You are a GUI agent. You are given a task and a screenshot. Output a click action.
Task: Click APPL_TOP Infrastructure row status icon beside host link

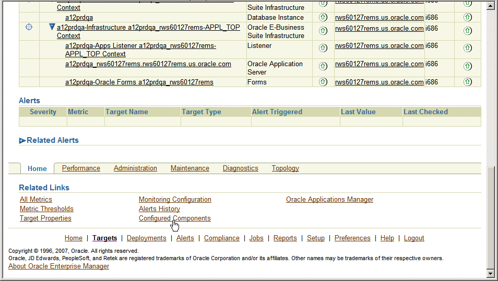click(x=323, y=31)
